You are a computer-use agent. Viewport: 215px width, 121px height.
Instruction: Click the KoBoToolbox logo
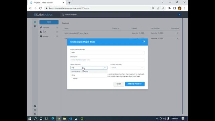[43, 14]
